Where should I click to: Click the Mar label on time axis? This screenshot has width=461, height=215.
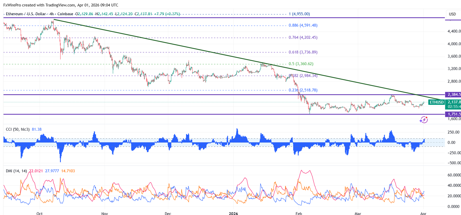click(358, 213)
